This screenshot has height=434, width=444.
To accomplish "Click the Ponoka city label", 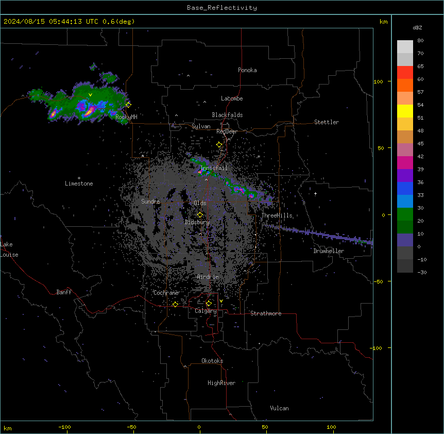I will click(247, 70).
